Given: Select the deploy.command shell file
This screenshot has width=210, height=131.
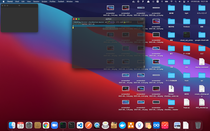Looking at the screenshot, I should click(202, 62).
